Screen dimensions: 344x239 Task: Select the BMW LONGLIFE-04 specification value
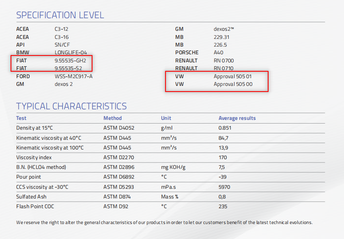click(x=72, y=53)
